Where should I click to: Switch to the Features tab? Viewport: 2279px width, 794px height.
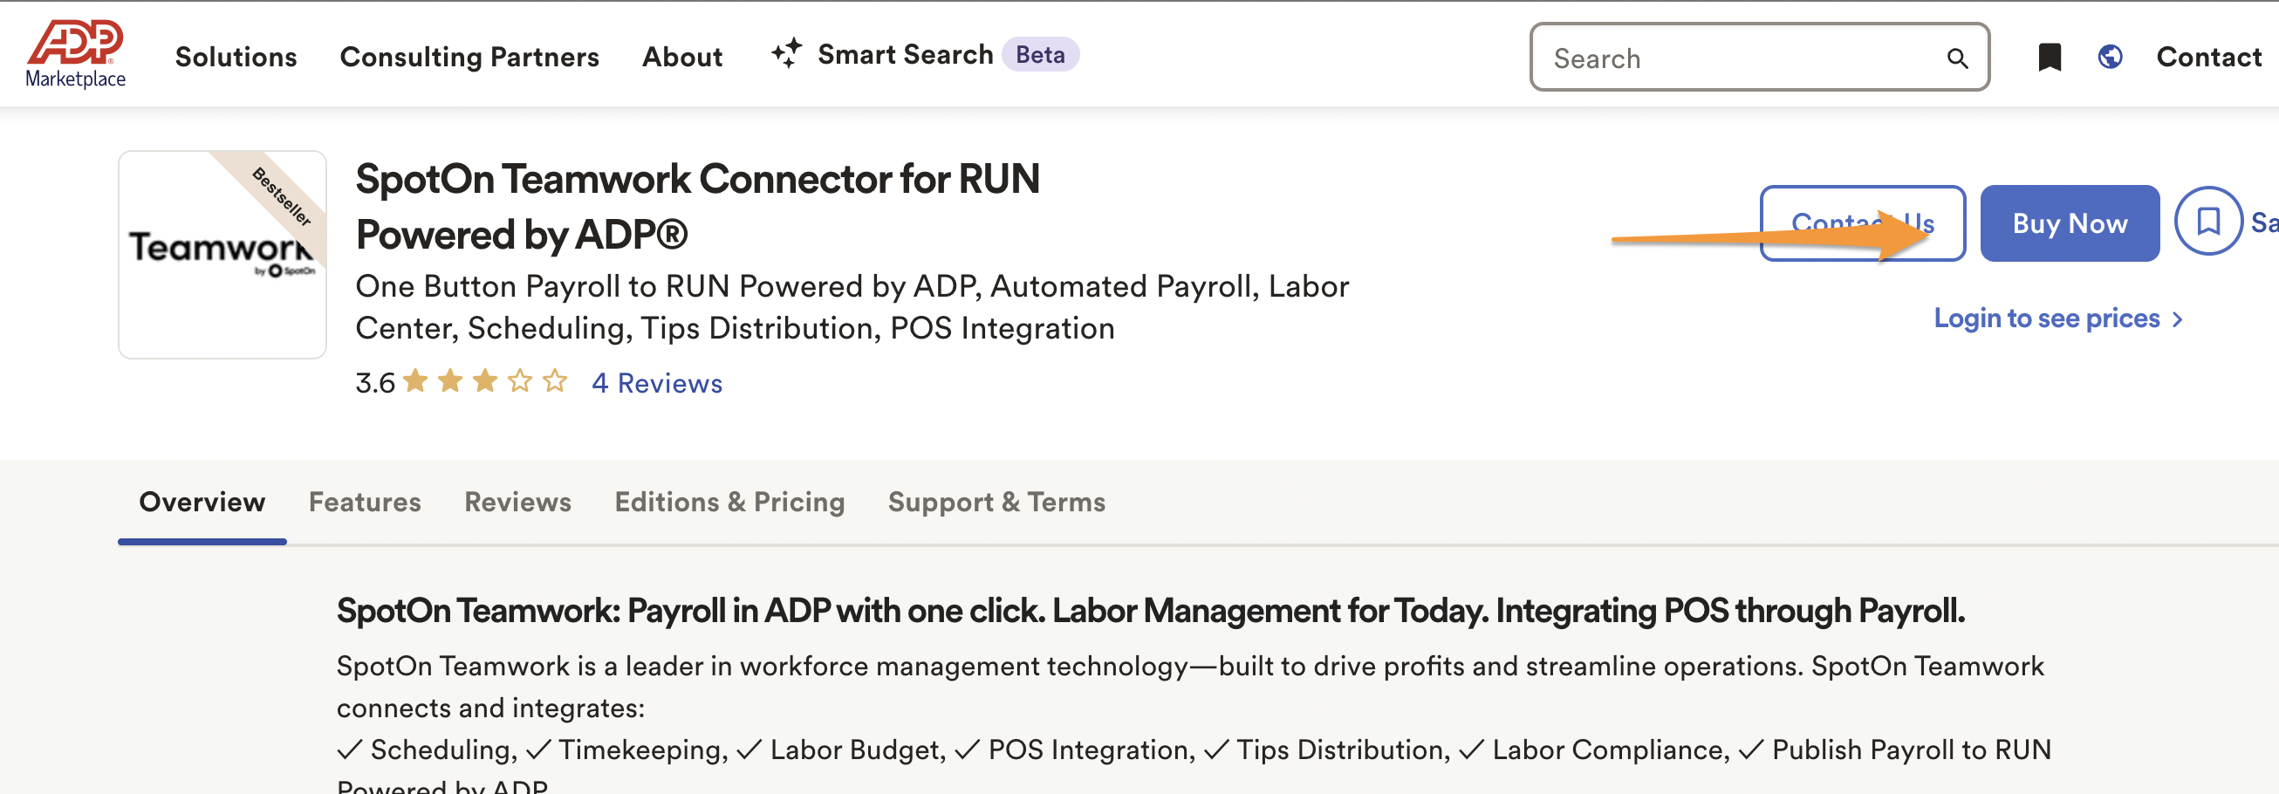click(x=365, y=502)
